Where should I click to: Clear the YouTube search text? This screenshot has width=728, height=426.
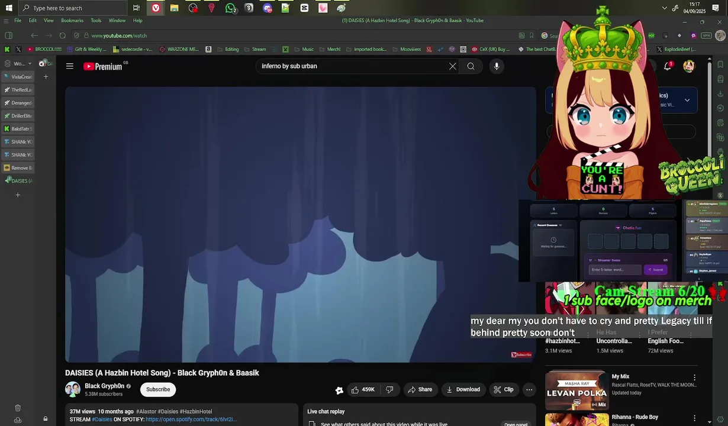click(x=453, y=66)
